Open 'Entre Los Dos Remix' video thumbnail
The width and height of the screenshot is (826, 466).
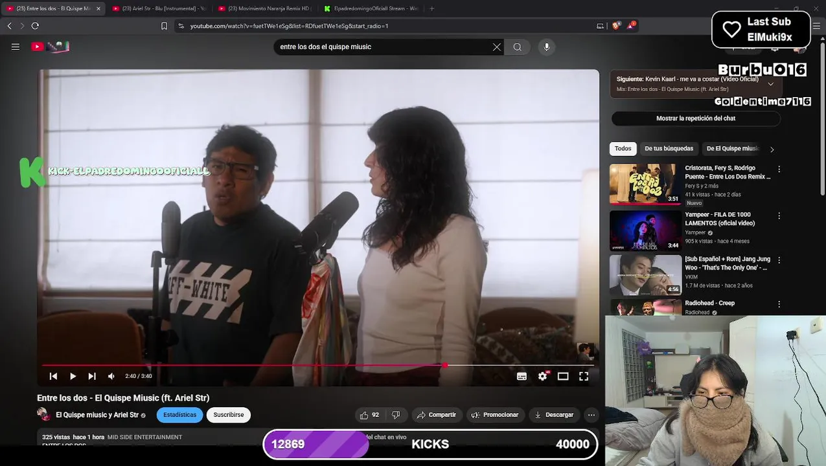point(645,184)
